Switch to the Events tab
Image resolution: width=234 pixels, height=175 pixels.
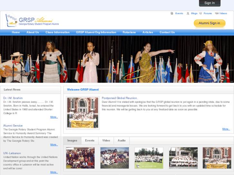click(90, 141)
